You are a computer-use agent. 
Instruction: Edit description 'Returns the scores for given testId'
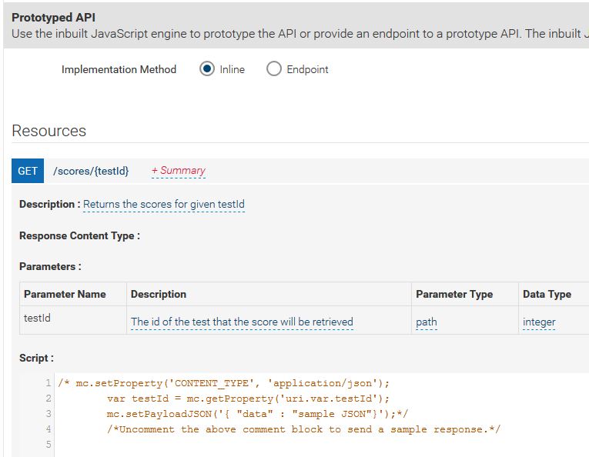(x=164, y=204)
